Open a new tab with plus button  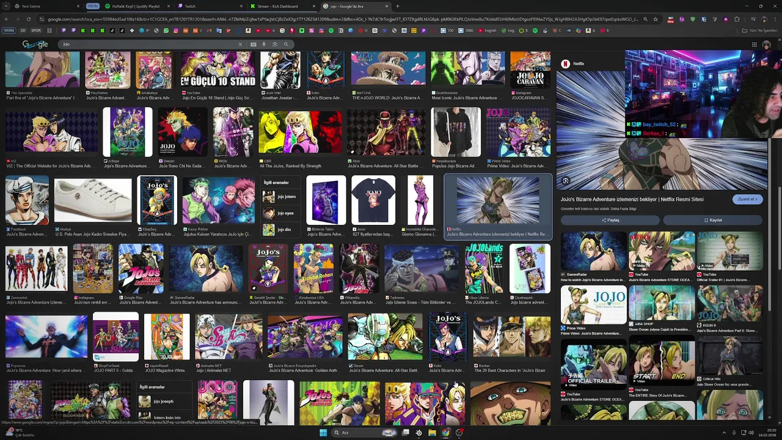click(x=398, y=6)
